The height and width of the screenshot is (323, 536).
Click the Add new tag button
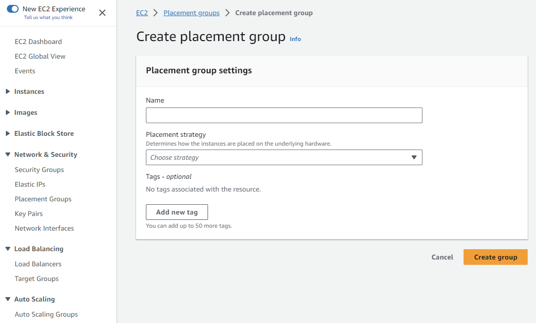177,212
